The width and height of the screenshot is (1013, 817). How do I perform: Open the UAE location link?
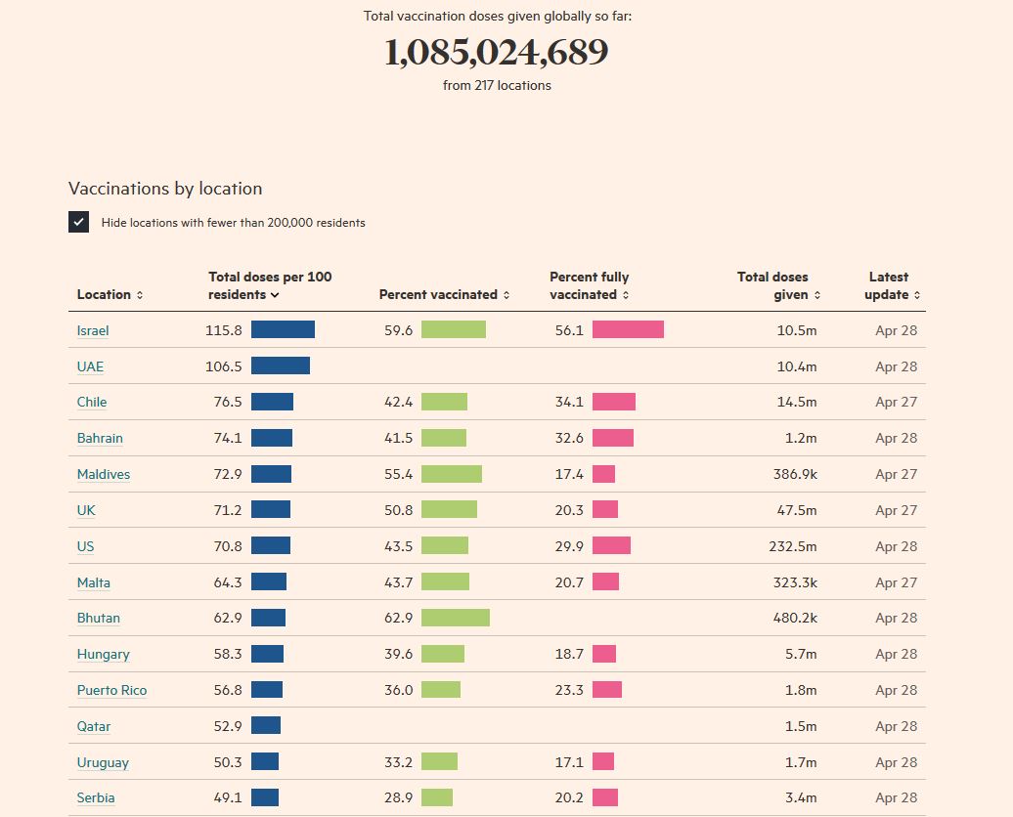pyautogui.click(x=90, y=366)
